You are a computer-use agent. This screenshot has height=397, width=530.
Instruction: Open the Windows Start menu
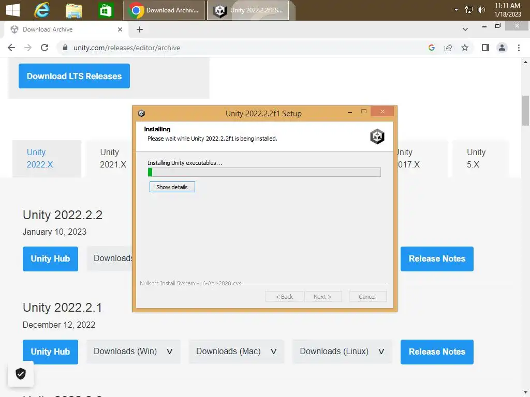(x=13, y=10)
